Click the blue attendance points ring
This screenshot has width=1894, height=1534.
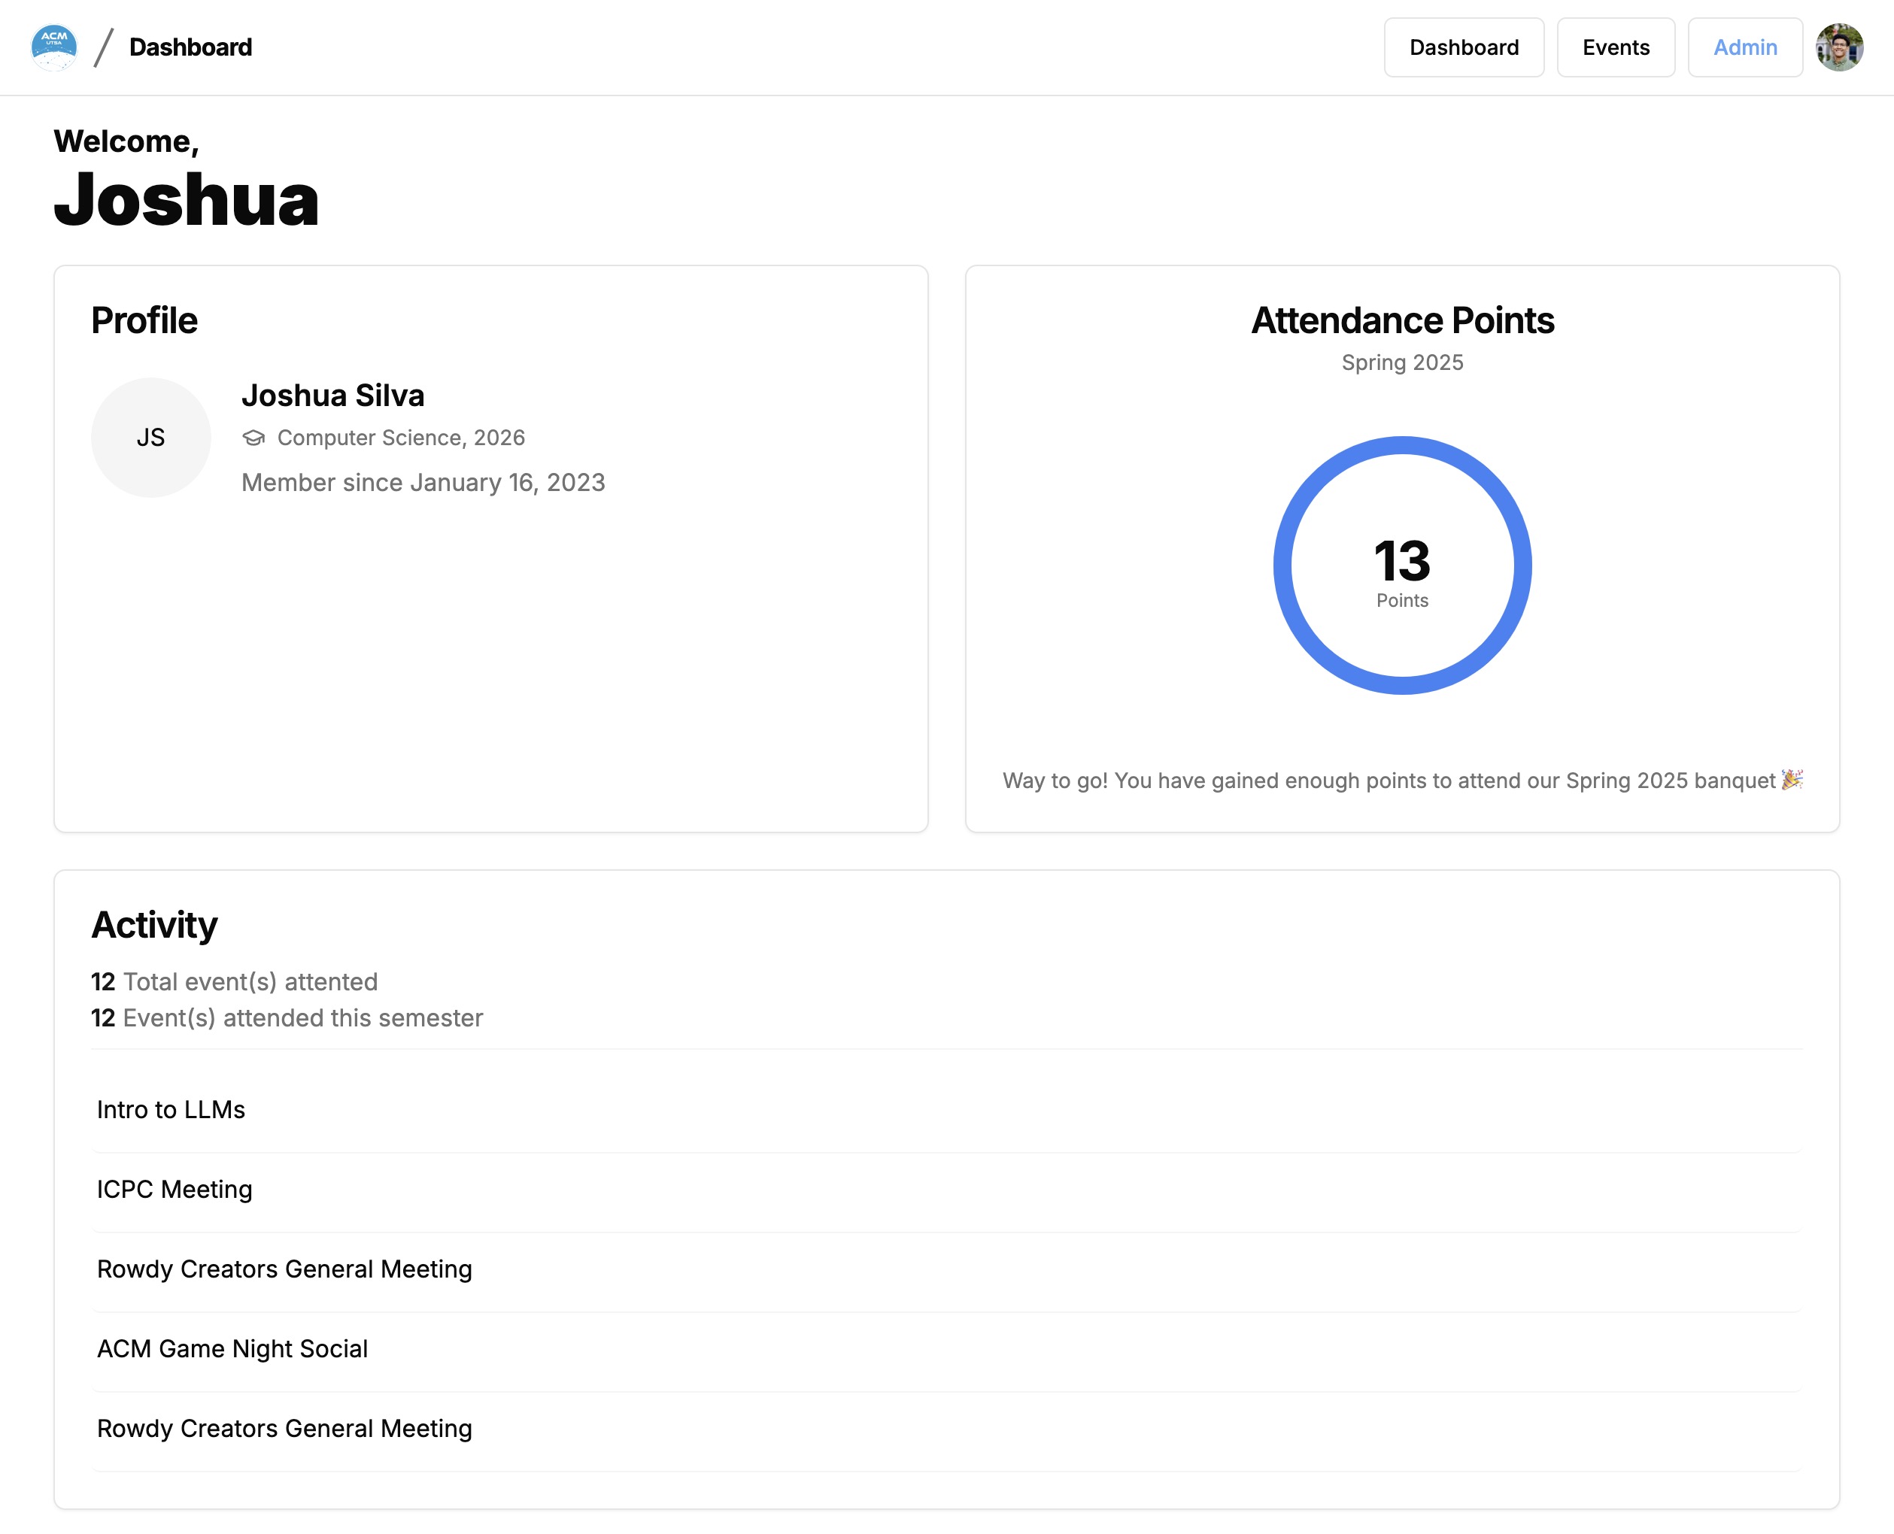pos(1283,565)
